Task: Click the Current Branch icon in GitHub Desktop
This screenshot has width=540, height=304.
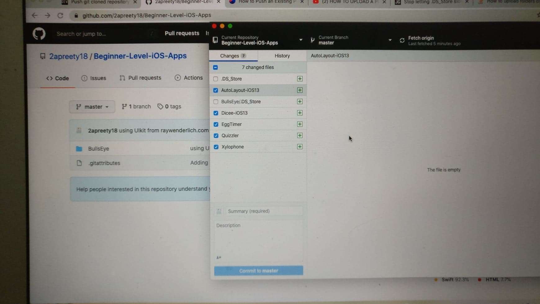Action: (313, 40)
